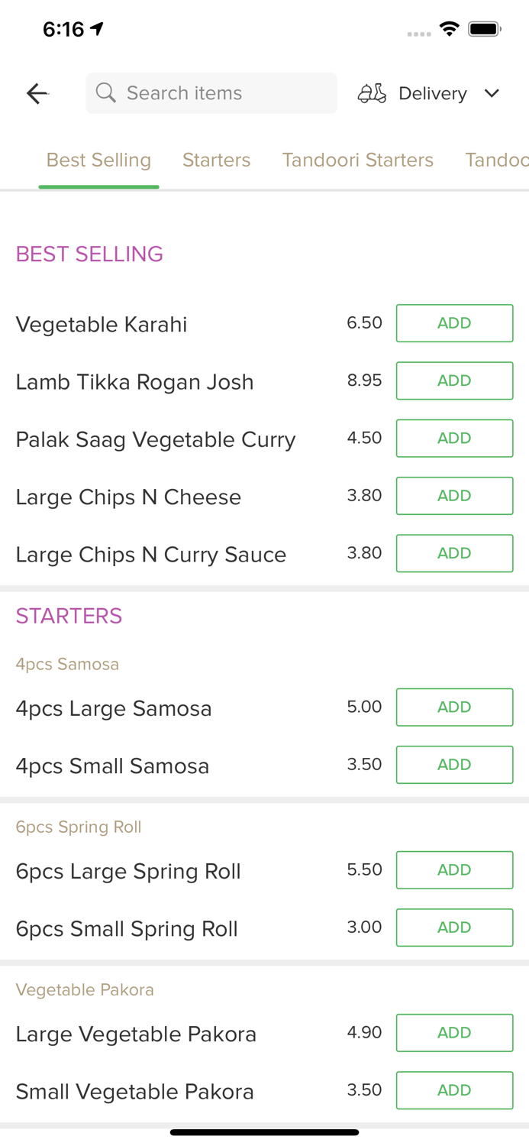Image resolution: width=529 pixels, height=1146 pixels.
Task: Expand the Delivery dropdown chevron
Action: tap(492, 93)
